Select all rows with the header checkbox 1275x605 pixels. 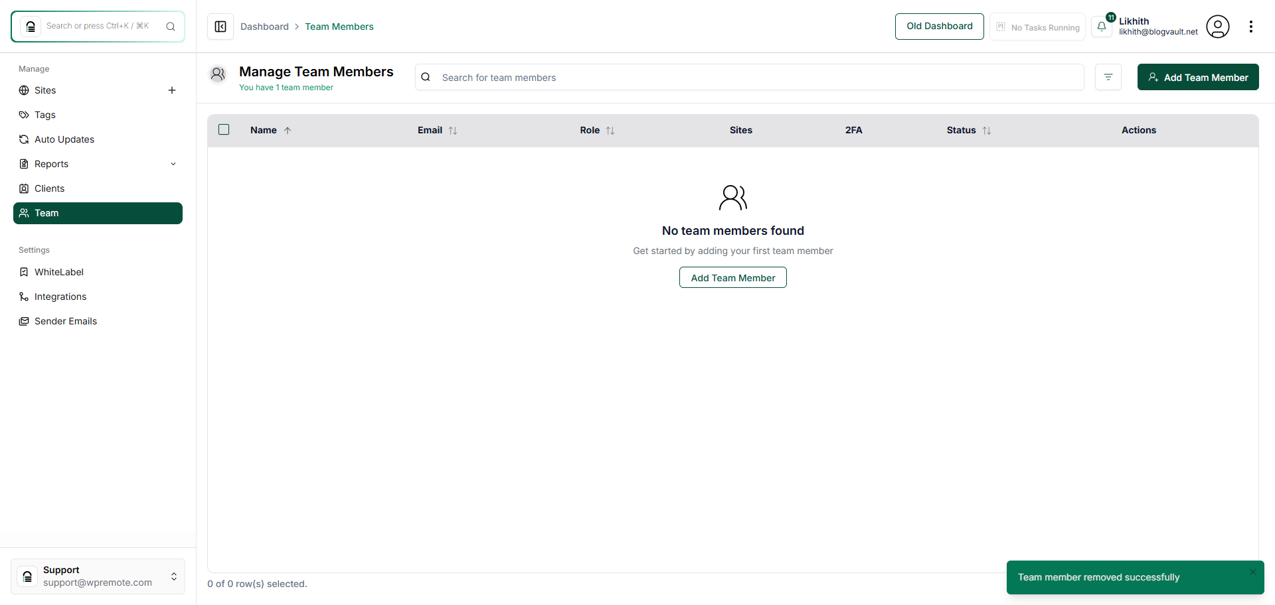(224, 129)
